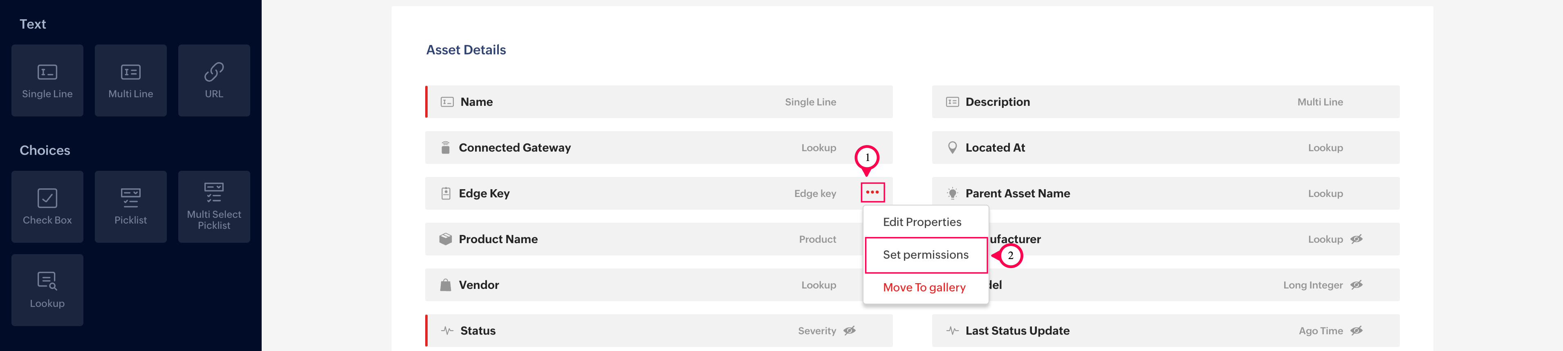
Task: Select Set permissions menu option
Action: (x=925, y=255)
